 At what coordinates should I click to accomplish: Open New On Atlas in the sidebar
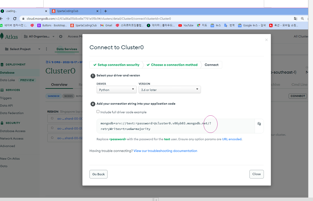[x=10, y=159]
